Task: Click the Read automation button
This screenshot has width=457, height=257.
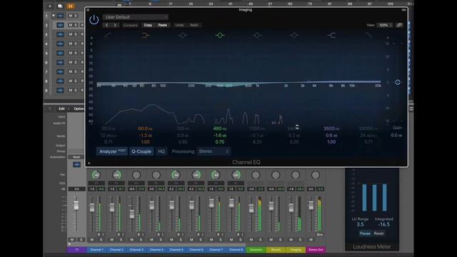Action: point(76,157)
